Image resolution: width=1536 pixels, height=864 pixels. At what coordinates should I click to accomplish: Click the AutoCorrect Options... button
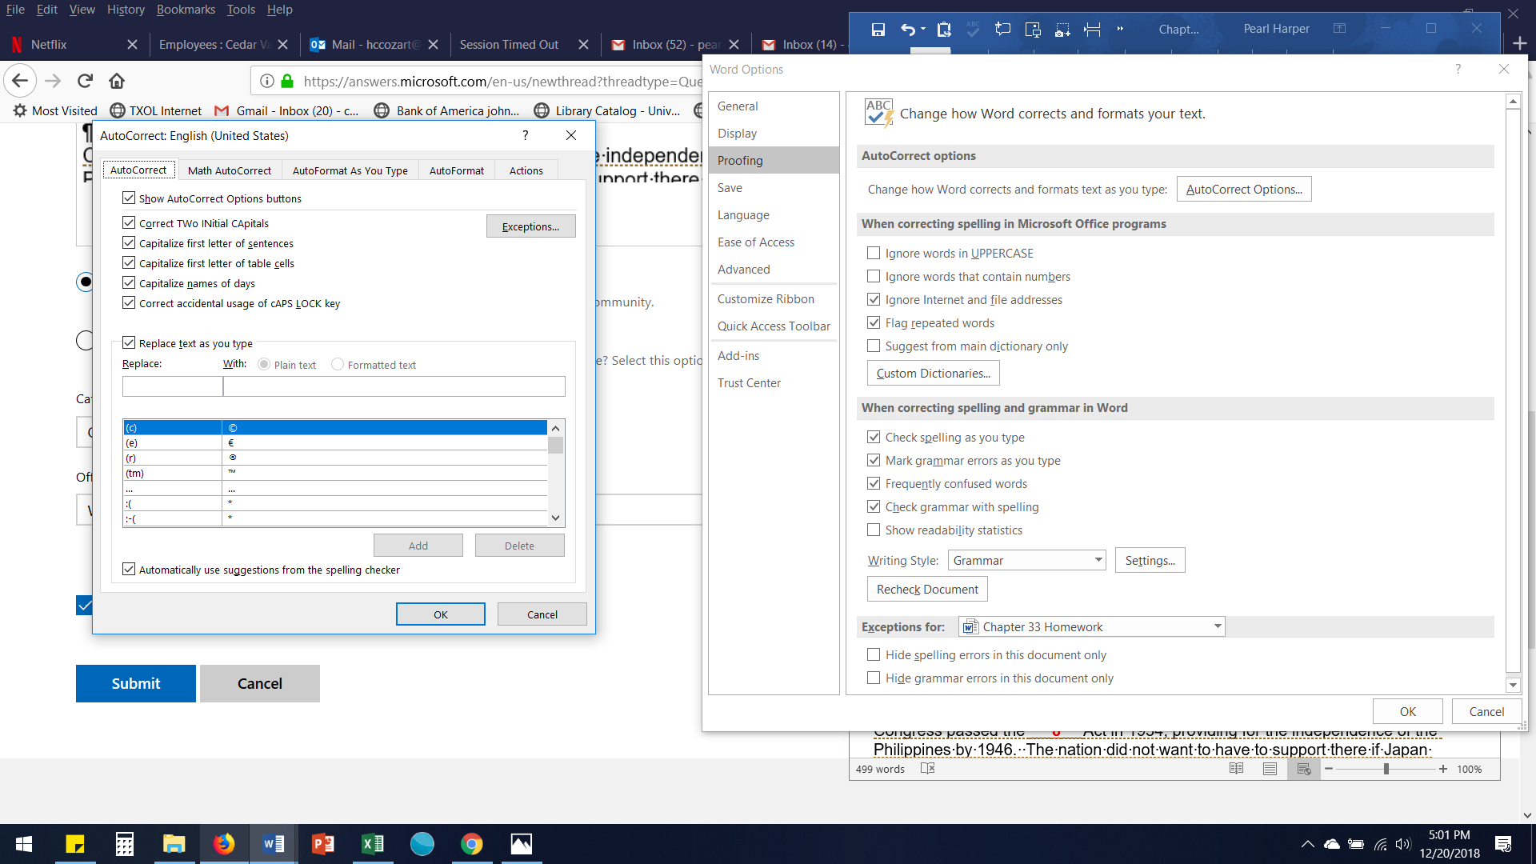pyautogui.click(x=1244, y=190)
